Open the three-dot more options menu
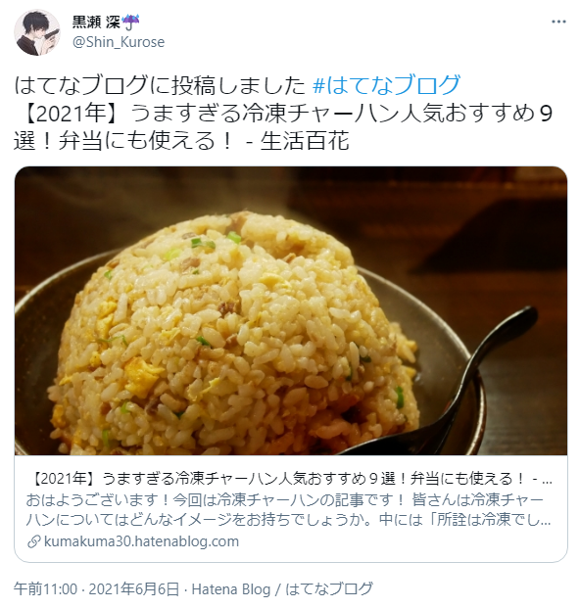Screen dimensions: 580x609 point(558,22)
